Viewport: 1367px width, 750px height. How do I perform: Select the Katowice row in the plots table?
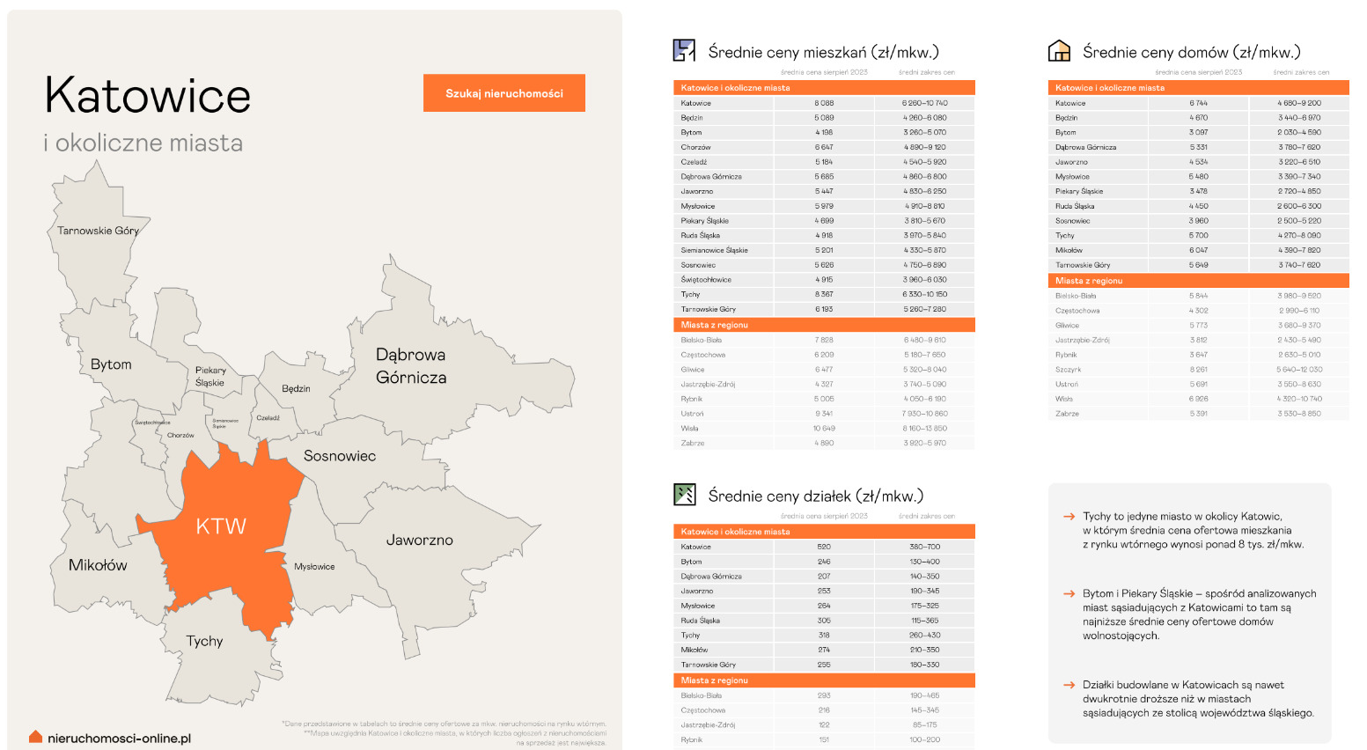coord(824,547)
